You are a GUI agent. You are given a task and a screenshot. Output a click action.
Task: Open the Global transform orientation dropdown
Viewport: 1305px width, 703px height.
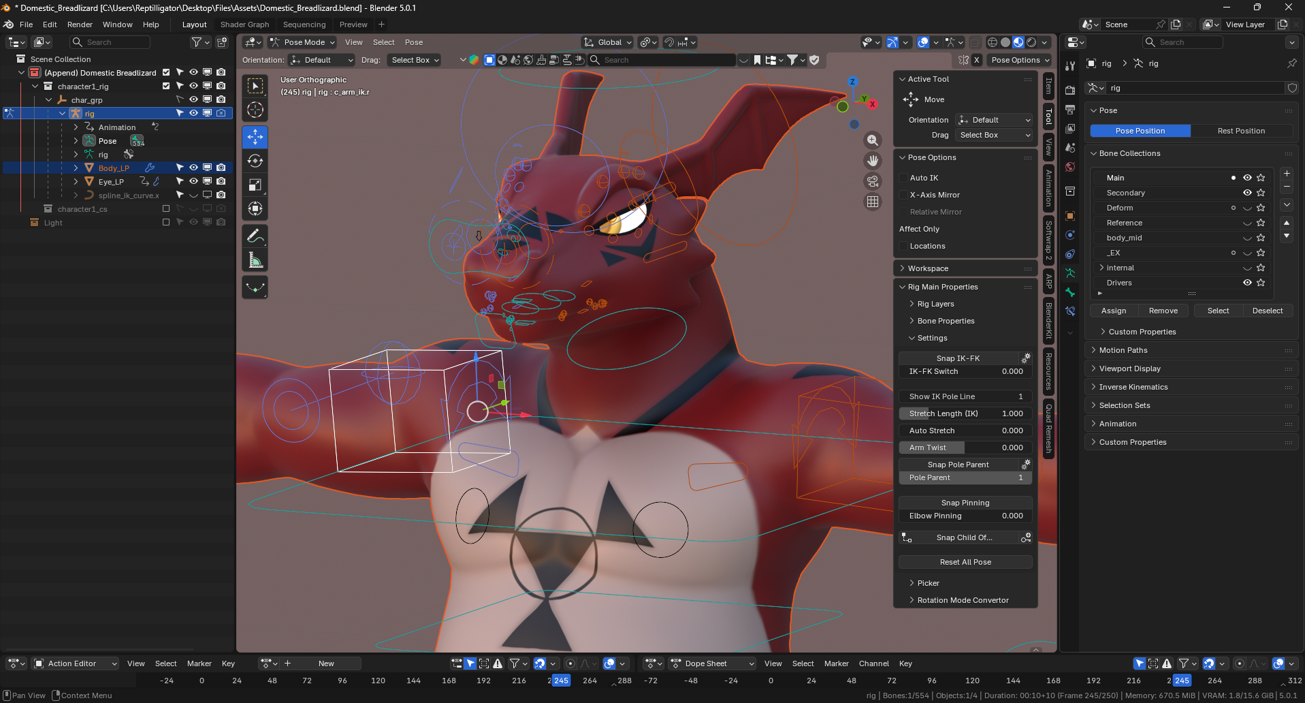point(609,42)
